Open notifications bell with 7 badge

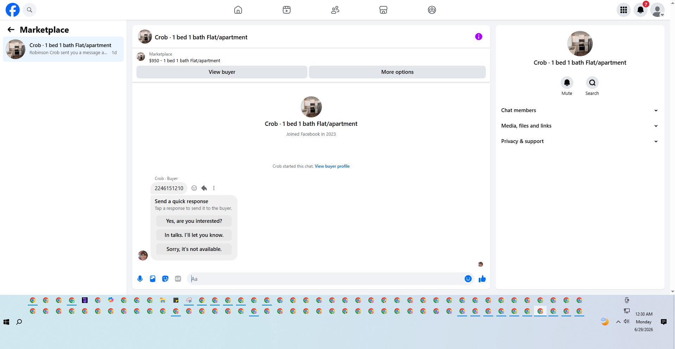point(641,10)
